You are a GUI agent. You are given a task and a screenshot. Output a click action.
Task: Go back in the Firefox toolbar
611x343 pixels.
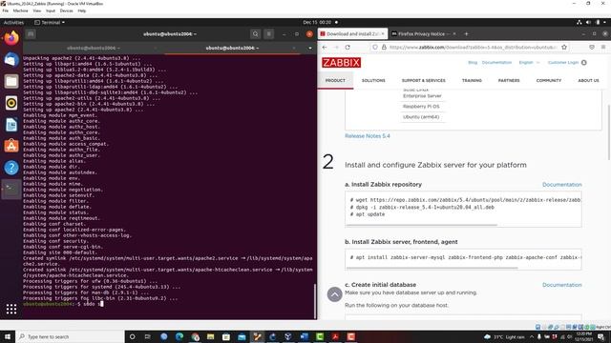click(325, 47)
